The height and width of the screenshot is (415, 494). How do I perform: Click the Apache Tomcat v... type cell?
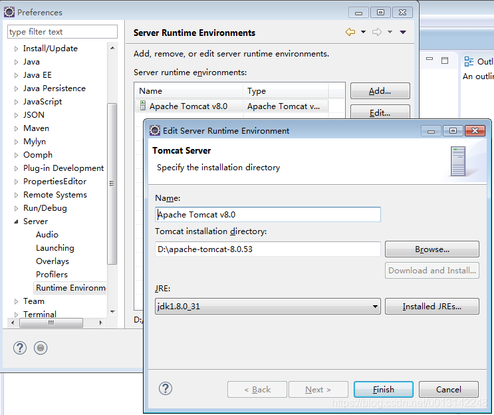click(283, 106)
